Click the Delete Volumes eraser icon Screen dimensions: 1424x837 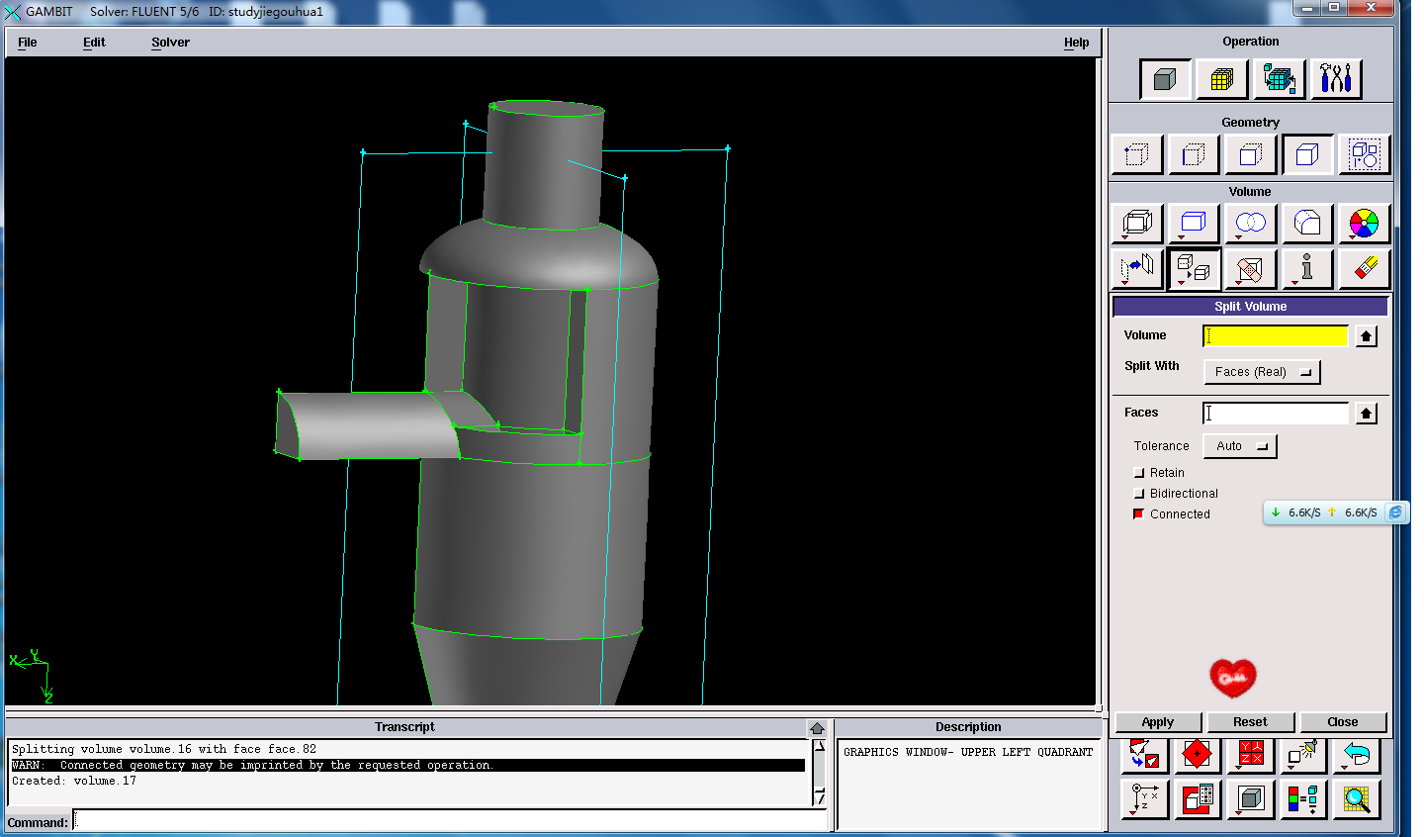point(1365,269)
